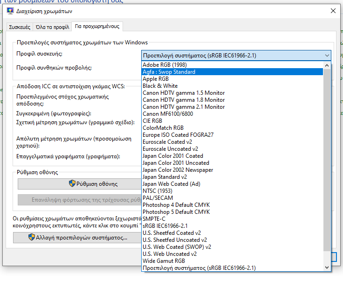Screen dimensions: 343x289
Task: Open the Όλα τα προφίλ tab
Action: tap(52, 27)
